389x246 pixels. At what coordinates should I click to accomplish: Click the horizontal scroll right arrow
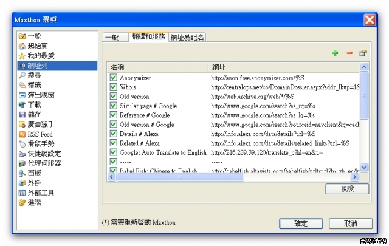[x=355, y=177]
